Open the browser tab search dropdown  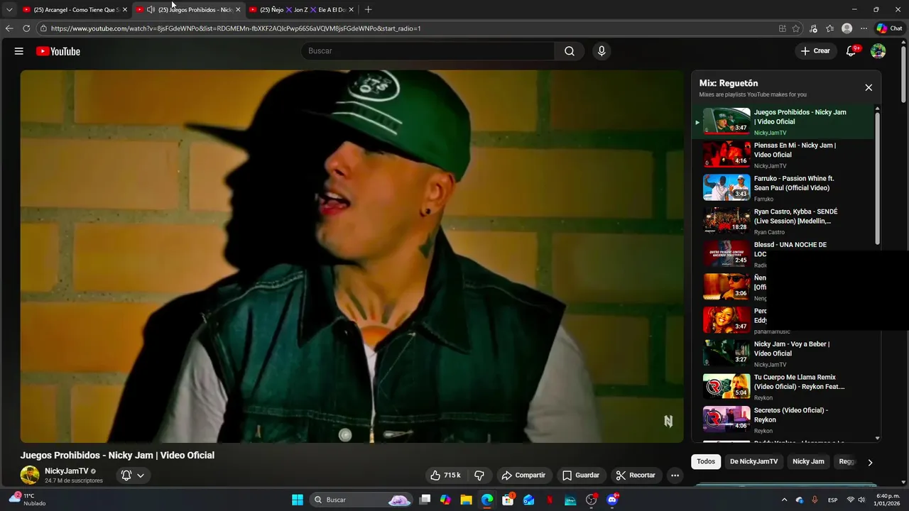(x=9, y=10)
